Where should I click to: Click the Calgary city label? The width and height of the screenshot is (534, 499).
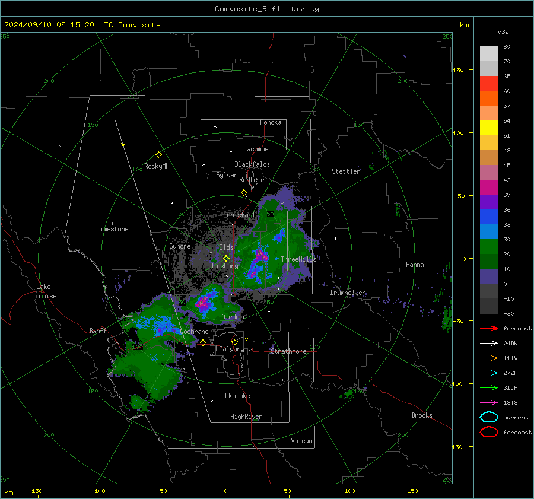[x=231, y=349]
